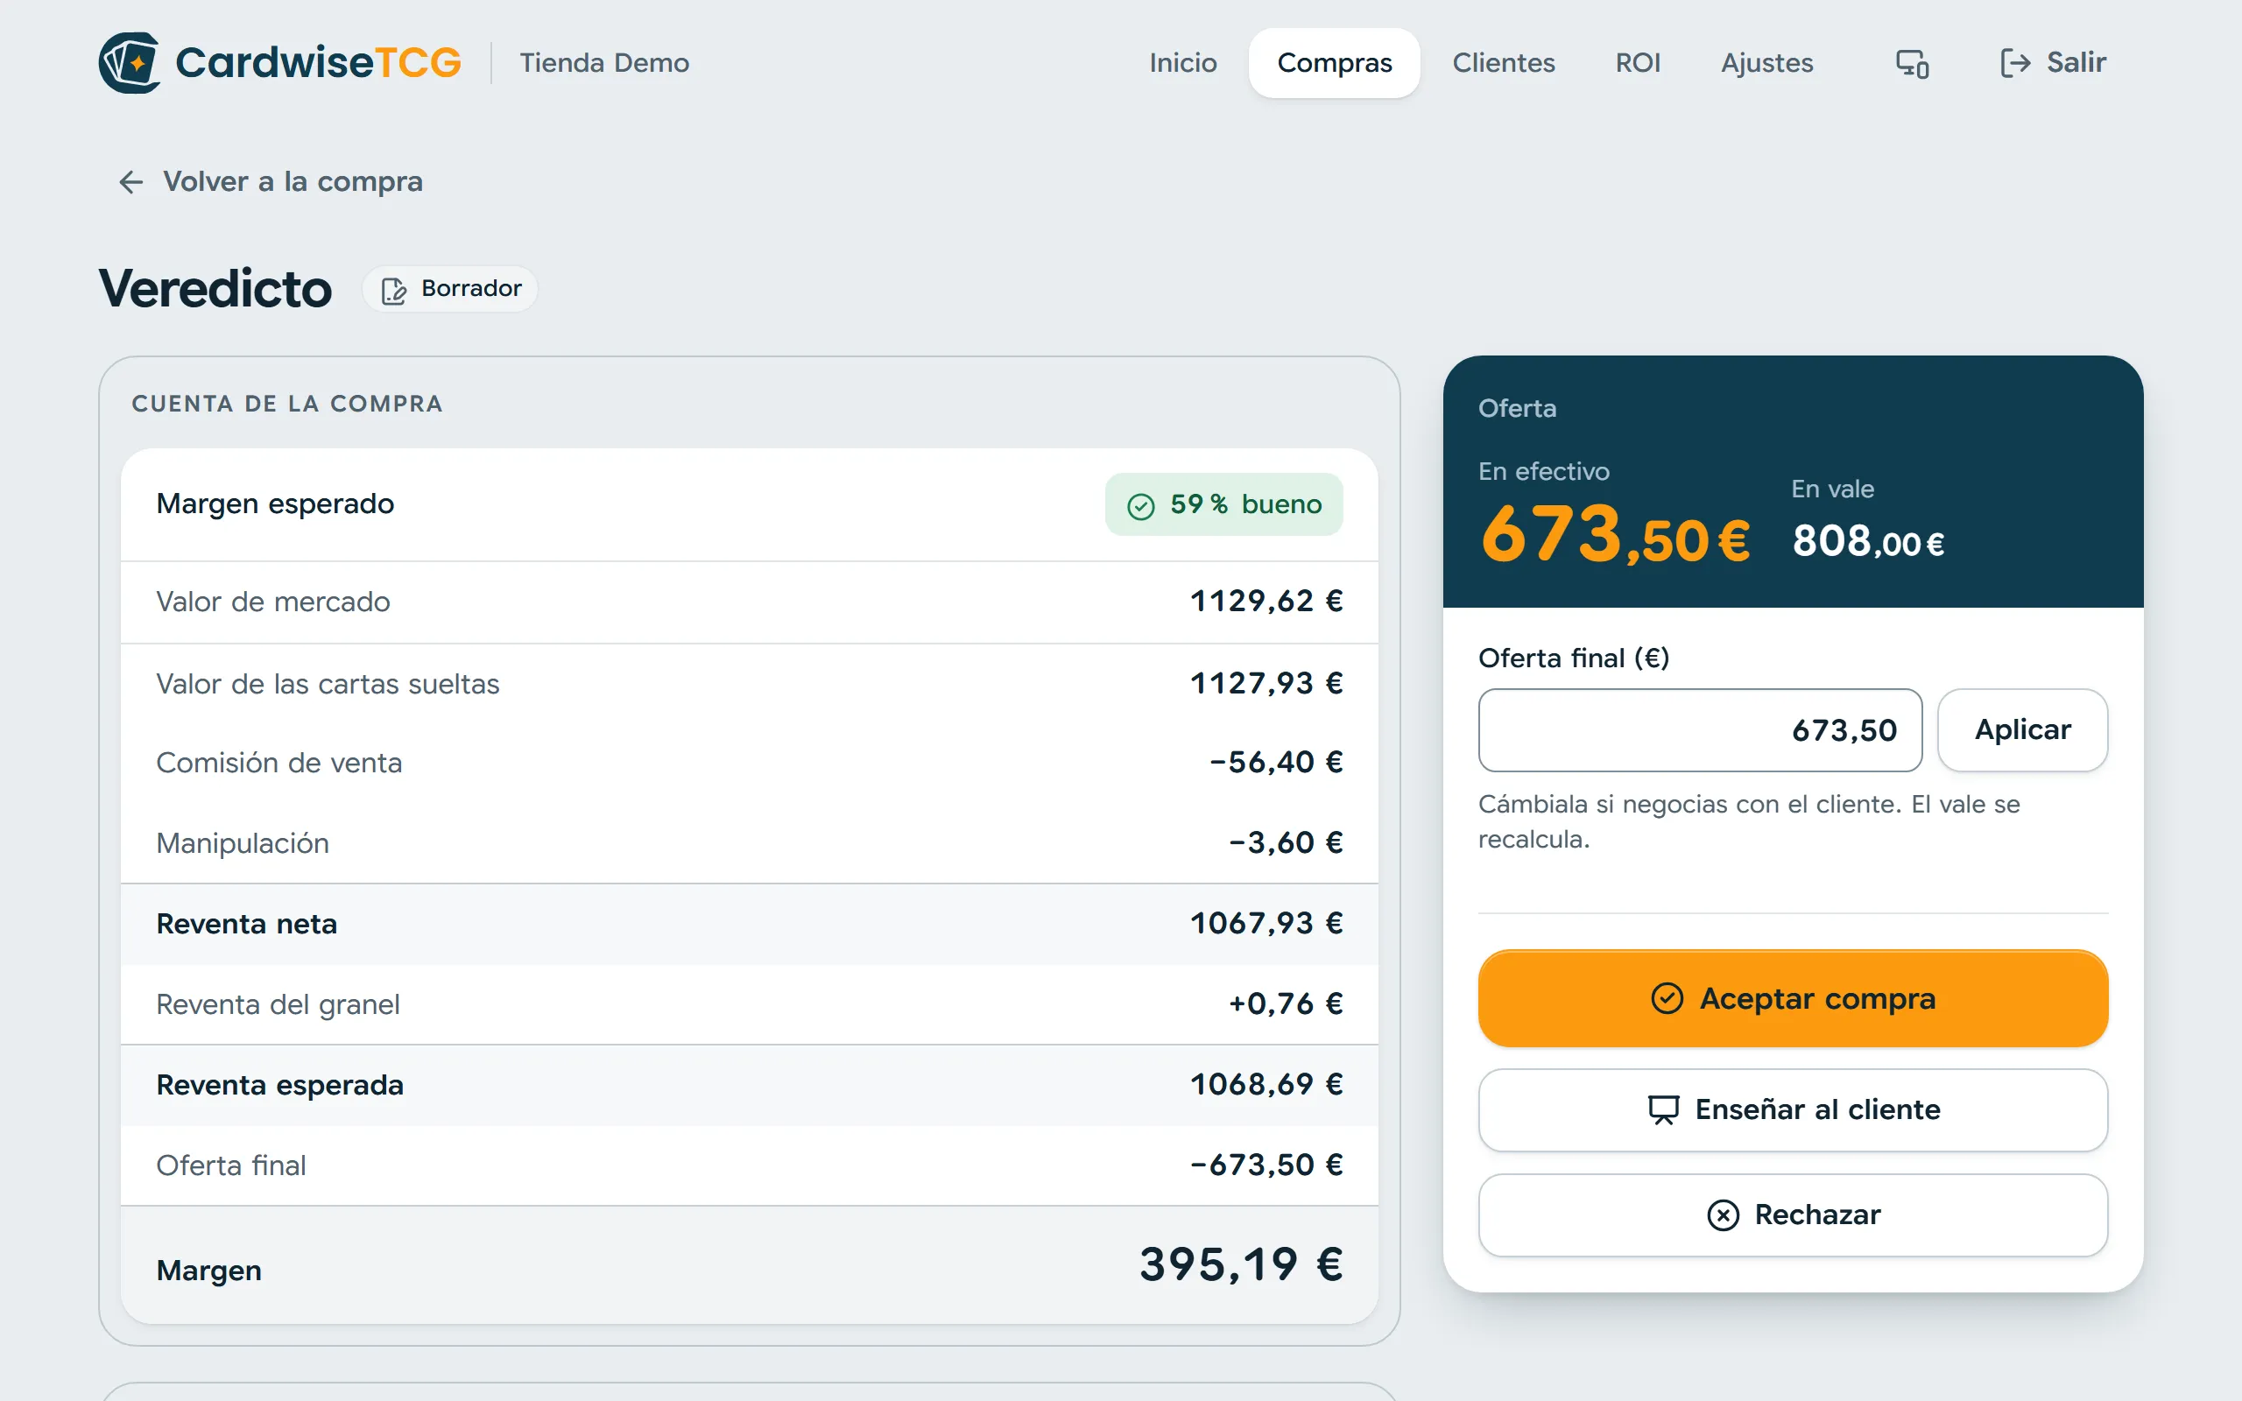
Task: Click the logout arrow icon
Action: tap(2015, 63)
